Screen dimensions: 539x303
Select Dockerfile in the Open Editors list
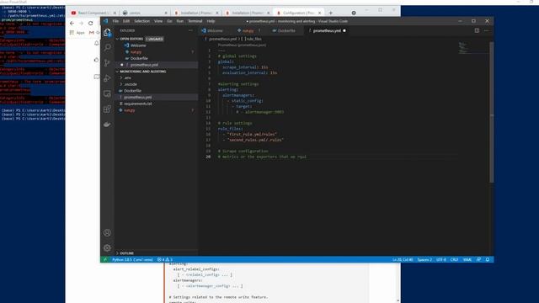139,58
